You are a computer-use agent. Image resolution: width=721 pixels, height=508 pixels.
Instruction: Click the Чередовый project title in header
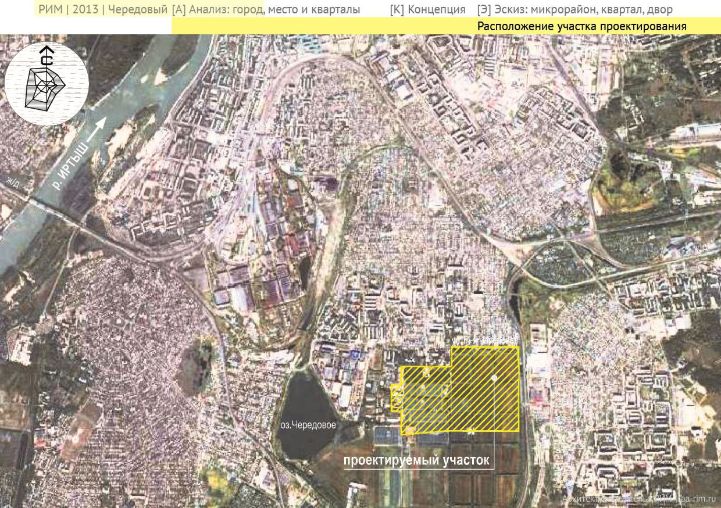coord(139,10)
